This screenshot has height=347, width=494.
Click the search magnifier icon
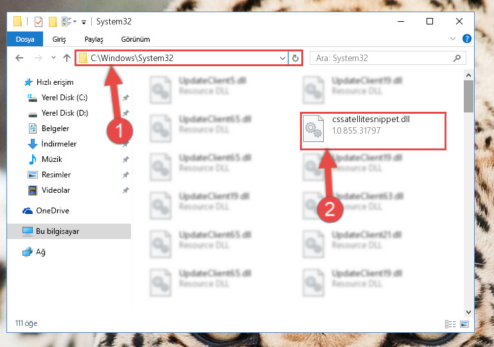(457, 58)
